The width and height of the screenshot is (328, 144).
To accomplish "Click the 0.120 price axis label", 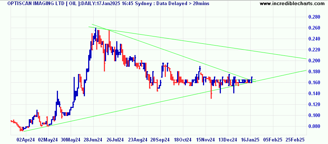I will 315,104.
